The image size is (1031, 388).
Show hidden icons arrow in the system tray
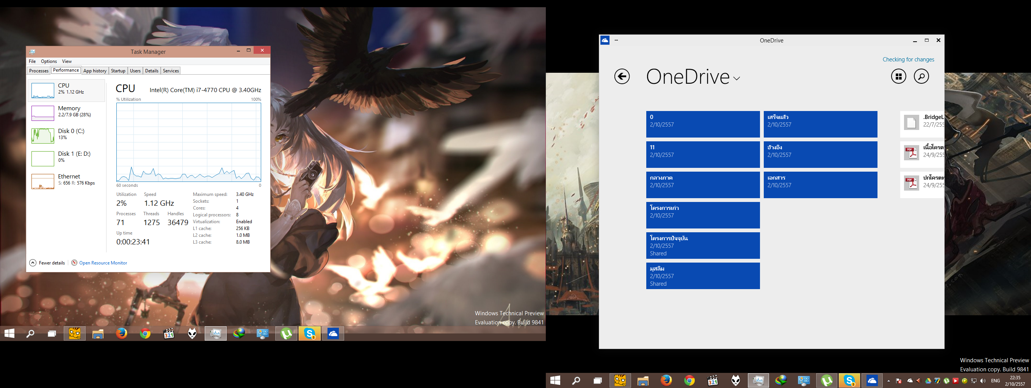click(x=888, y=381)
